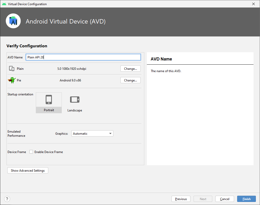Click the 'Verify Configuration' heading
Viewport: 260px width, 205px height.
[27, 46]
